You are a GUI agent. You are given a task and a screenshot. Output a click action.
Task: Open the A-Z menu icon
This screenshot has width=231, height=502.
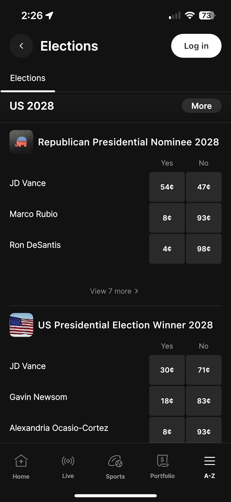pos(209,461)
